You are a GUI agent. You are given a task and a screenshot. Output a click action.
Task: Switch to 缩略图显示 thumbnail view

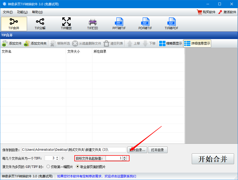coord(170,43)
